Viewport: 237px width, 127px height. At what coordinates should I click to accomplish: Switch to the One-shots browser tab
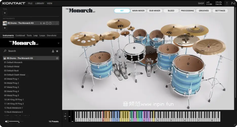pyautogui.click(x=51, y=35)
